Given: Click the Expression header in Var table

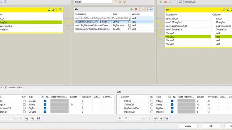Looking at the screenshot, I should (x=81, y=14).
